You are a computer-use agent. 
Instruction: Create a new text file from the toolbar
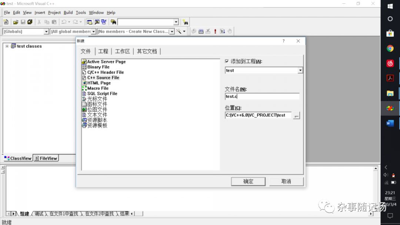pos(6,21)
